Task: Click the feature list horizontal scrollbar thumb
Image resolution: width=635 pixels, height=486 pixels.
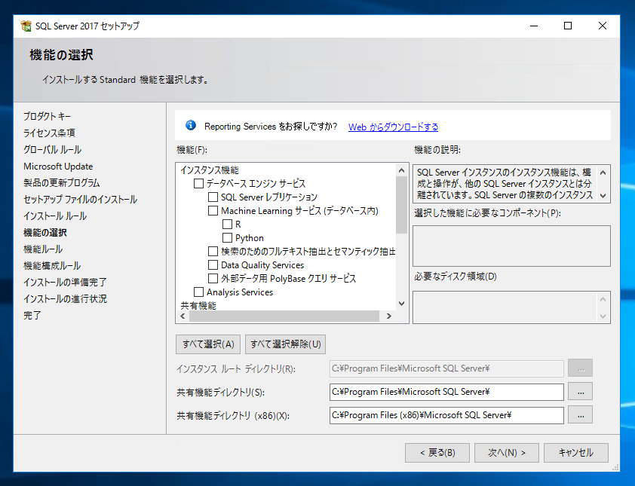Action: click(x=284, y=316)
